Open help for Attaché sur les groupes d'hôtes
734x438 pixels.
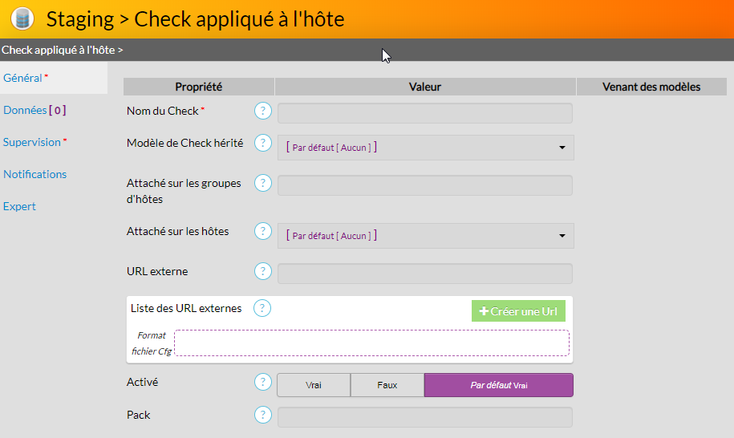pos(263,183)
